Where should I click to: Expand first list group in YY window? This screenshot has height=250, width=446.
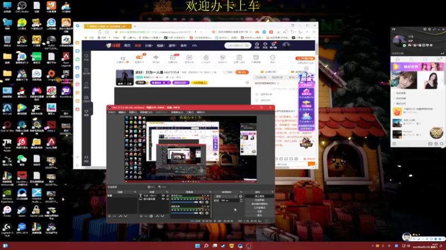394,93
